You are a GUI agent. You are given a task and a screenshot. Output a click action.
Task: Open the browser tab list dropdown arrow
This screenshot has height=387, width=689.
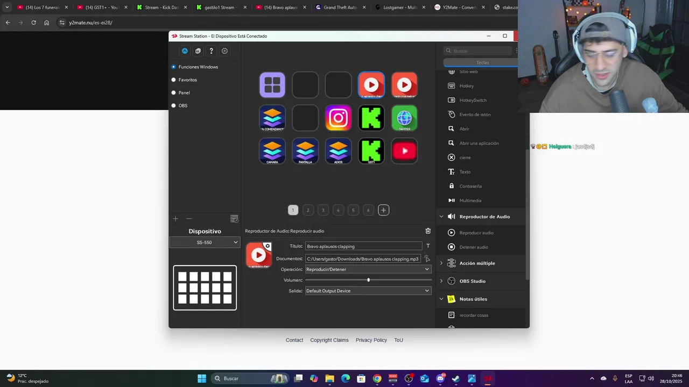(7, 8)
